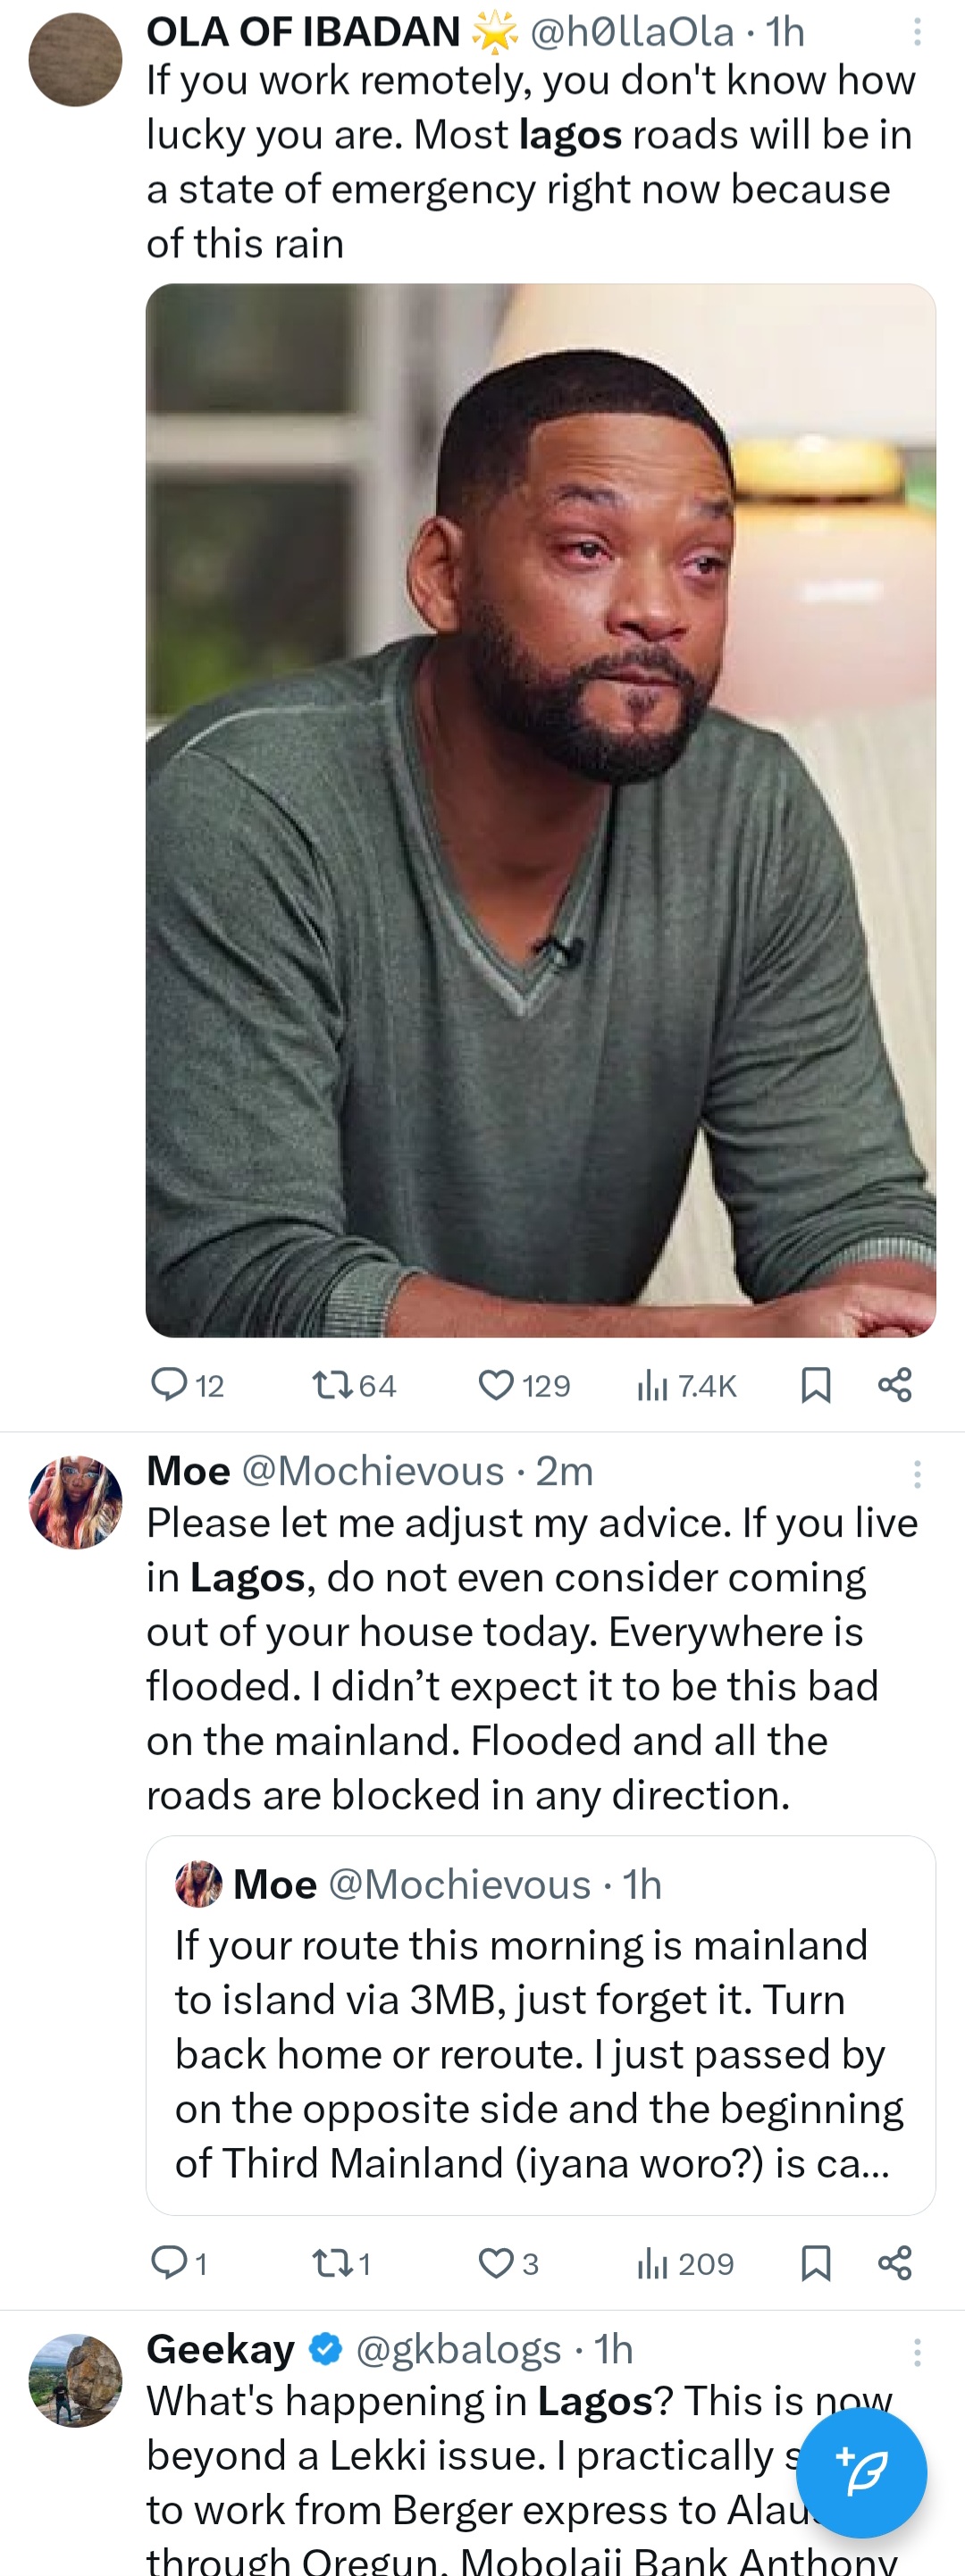Open more options on Moe's tweet
Image resolution: width=965 pixels, height=2576 pixels.
click(916, 1473)
